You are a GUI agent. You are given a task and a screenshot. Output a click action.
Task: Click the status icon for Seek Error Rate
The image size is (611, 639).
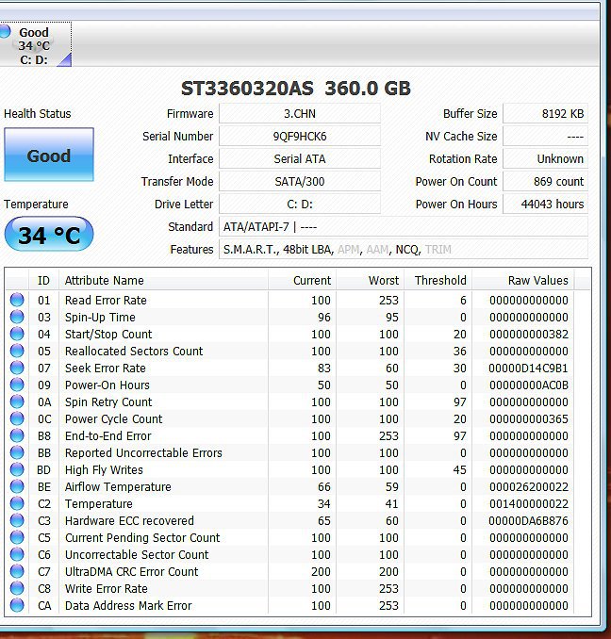point(17,368)
